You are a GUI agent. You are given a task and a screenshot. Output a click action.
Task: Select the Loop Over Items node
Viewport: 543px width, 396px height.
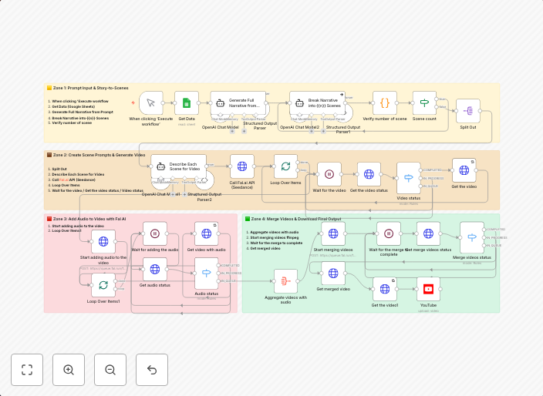(285, 166)
